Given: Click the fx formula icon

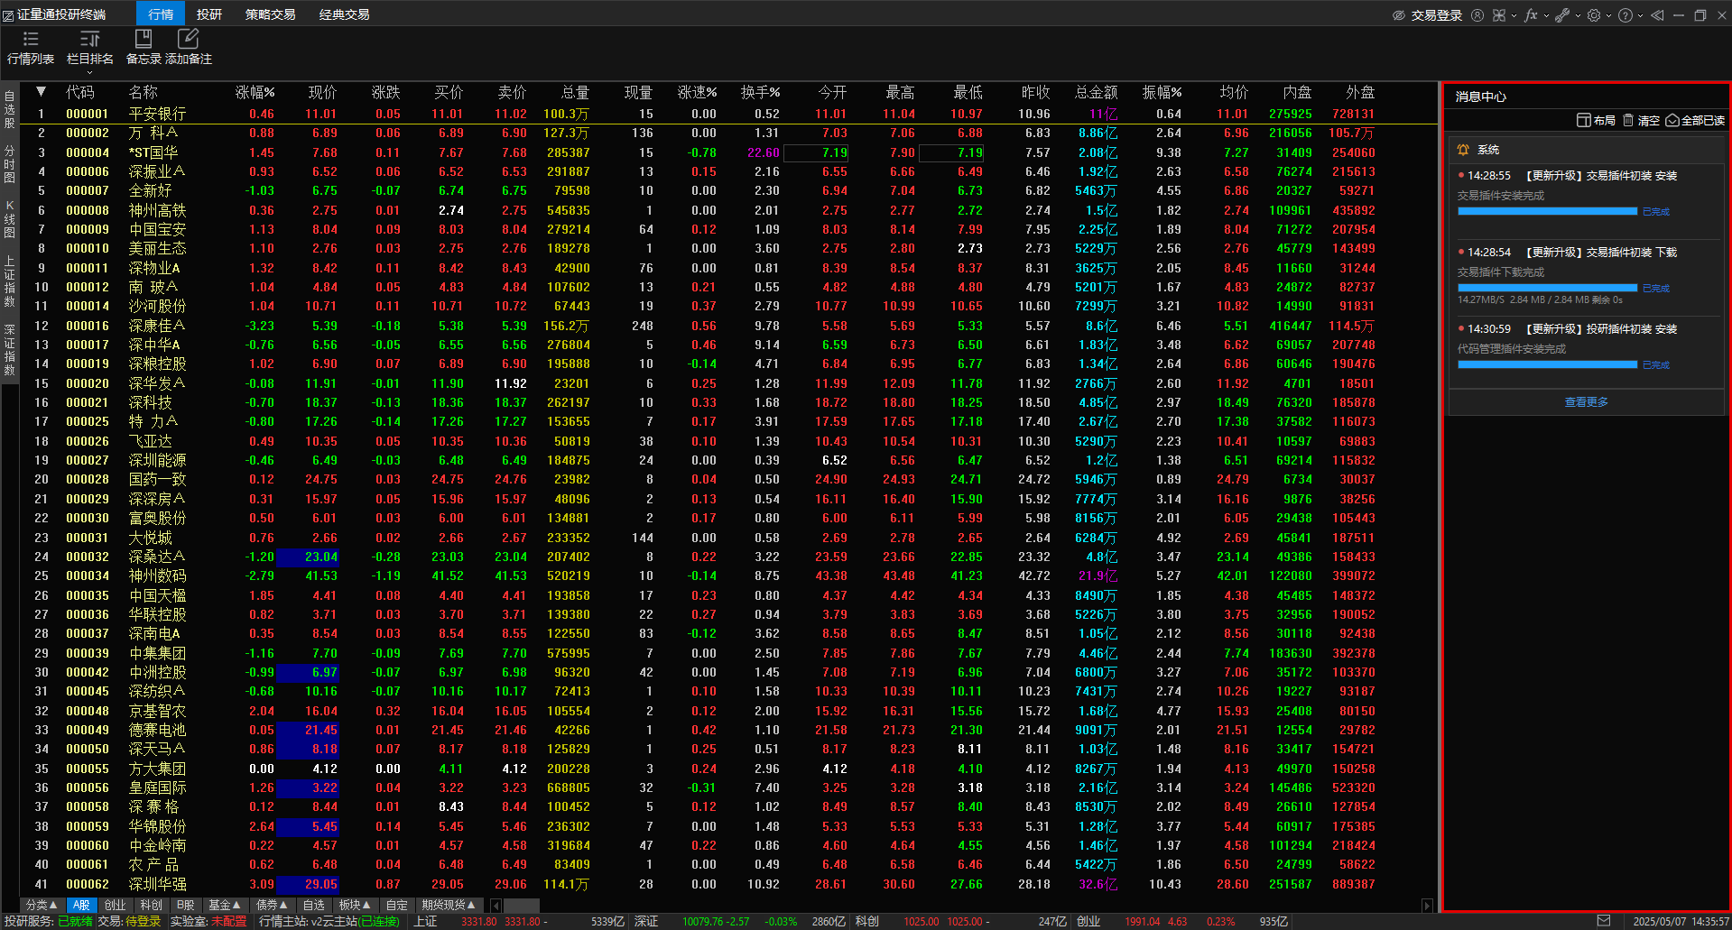Looking at the screenshot, I should [x=1531, y=15].
